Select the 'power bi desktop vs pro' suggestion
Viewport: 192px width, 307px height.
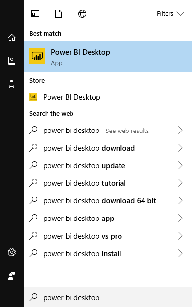point(108,236)
